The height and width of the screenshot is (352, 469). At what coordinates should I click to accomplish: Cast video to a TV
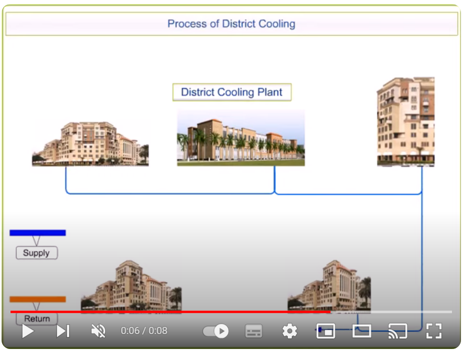point(397,331)
